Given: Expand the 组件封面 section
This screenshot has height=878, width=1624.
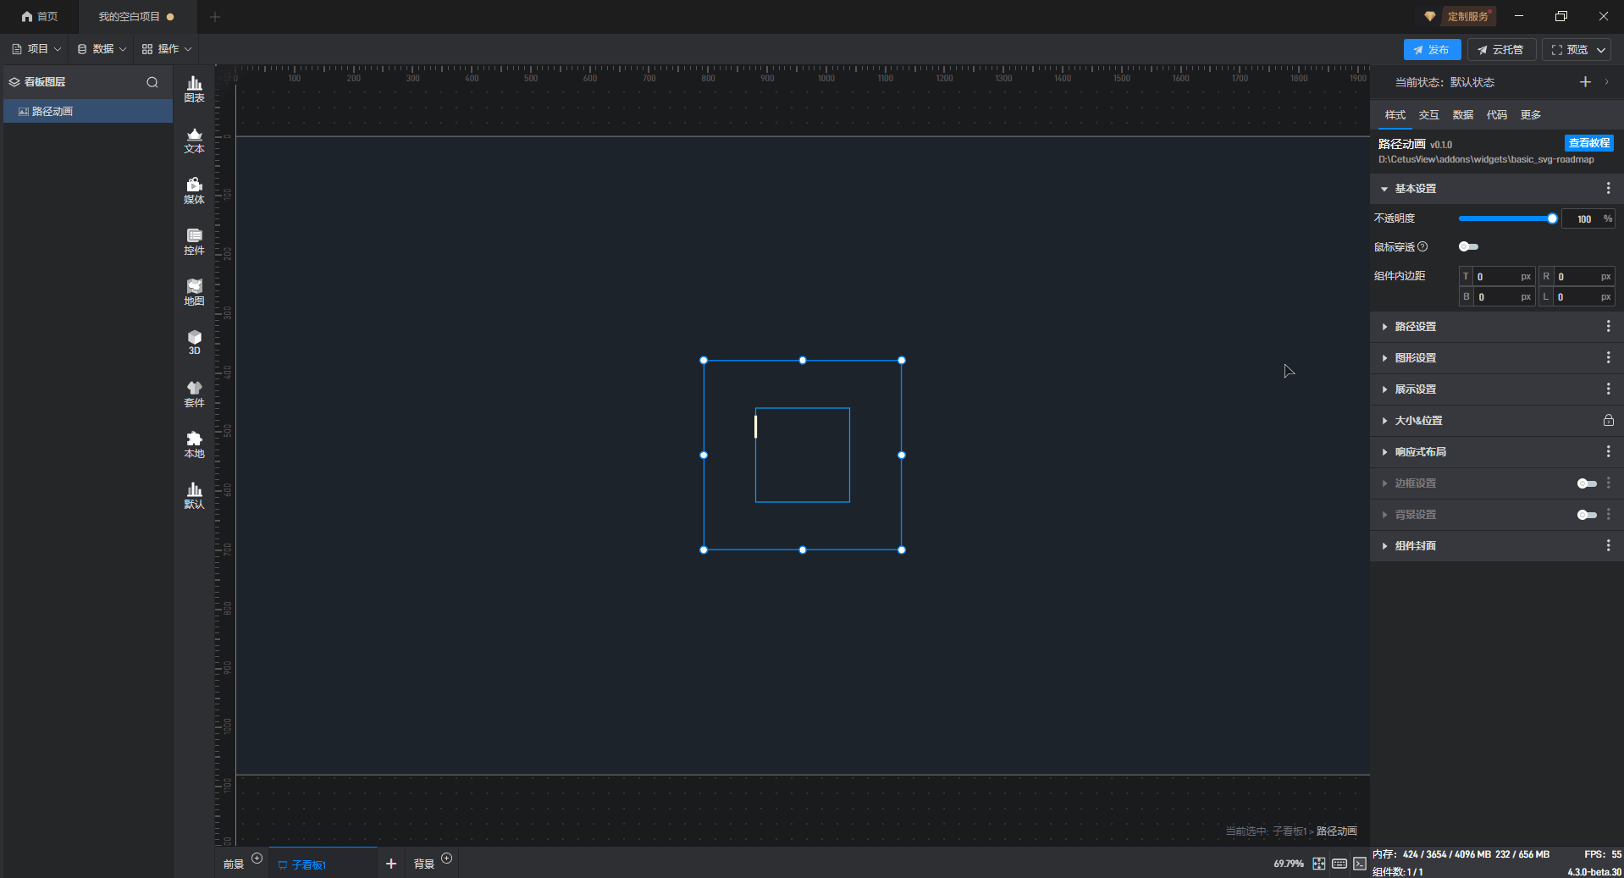Looking at the screenshot, I should pos(1384,546).
